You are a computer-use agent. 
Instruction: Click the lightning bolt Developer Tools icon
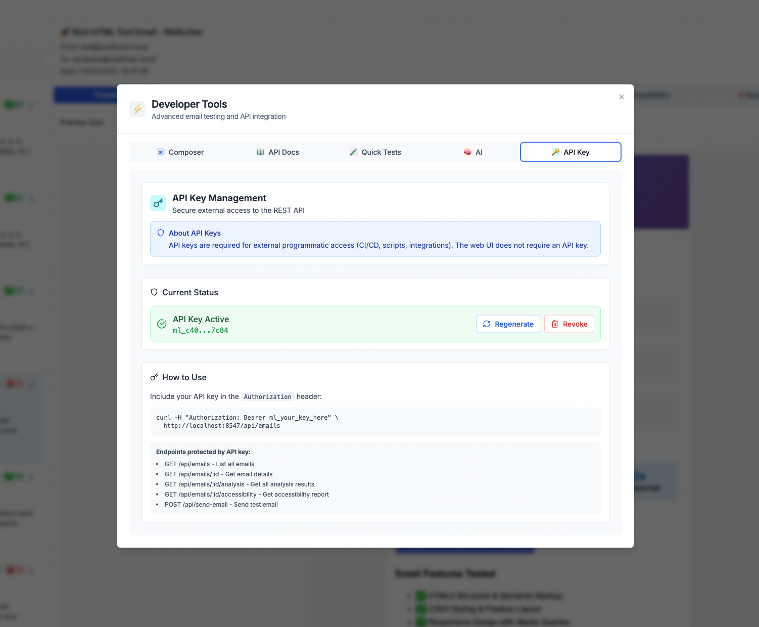[137, 109]
